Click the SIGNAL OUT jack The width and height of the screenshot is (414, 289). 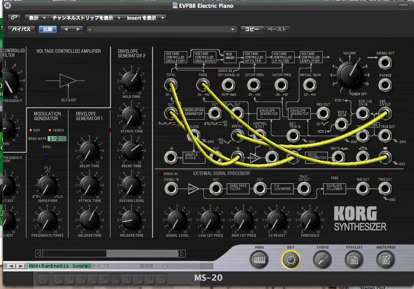pos(385,63)
